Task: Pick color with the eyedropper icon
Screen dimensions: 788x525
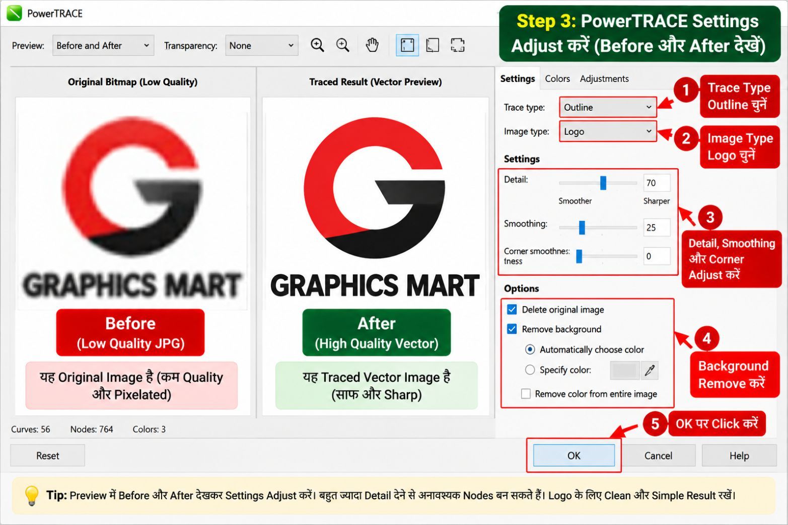Action: (x=650, y=370)
